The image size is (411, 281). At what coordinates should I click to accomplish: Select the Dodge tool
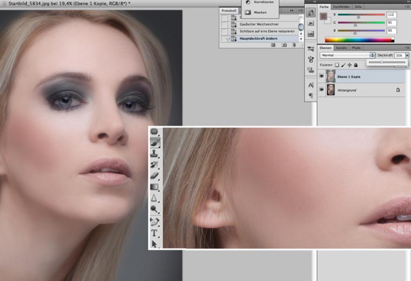[x=155, y=209]
